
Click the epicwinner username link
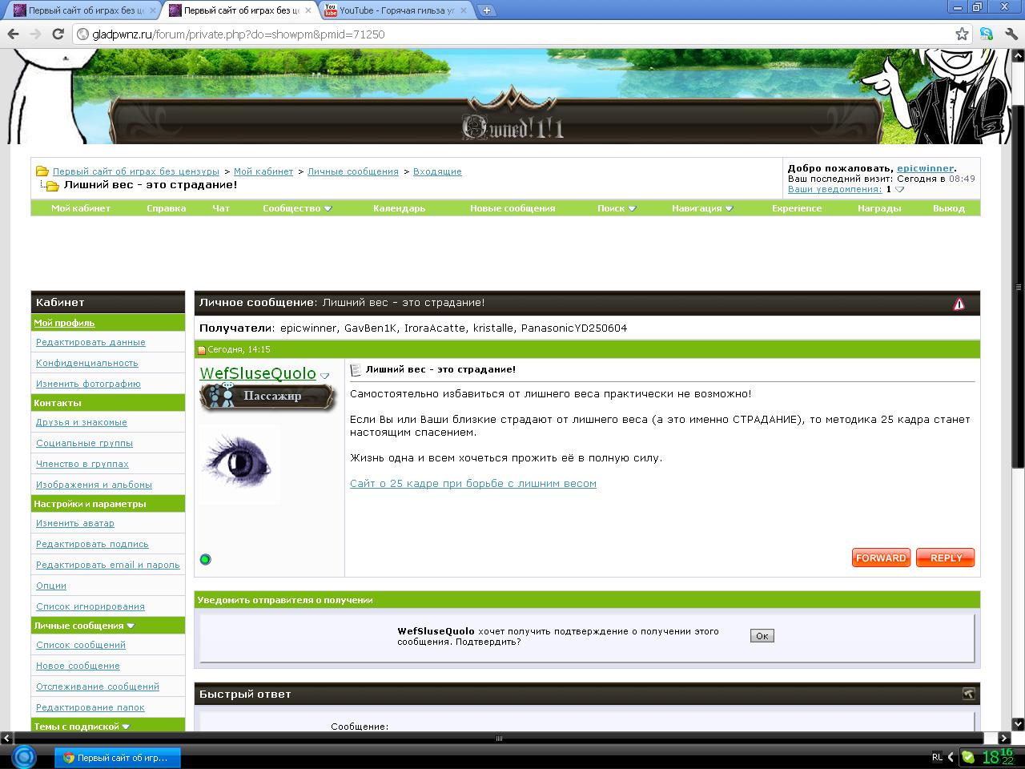pyautogui.click(x=925, y=168)
